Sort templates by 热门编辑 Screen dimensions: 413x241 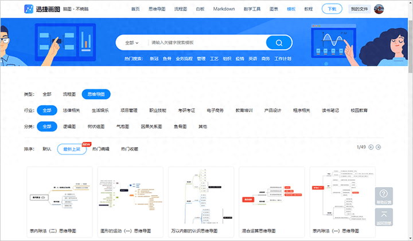100,149
